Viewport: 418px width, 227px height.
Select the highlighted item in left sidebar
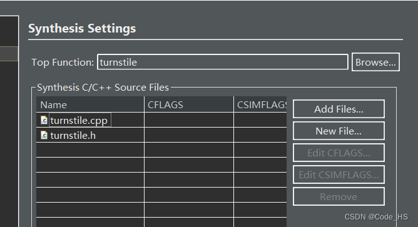click(x=9, y=54)
